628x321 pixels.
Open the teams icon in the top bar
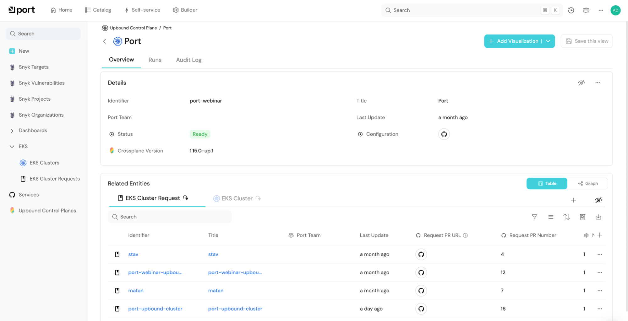586,10
